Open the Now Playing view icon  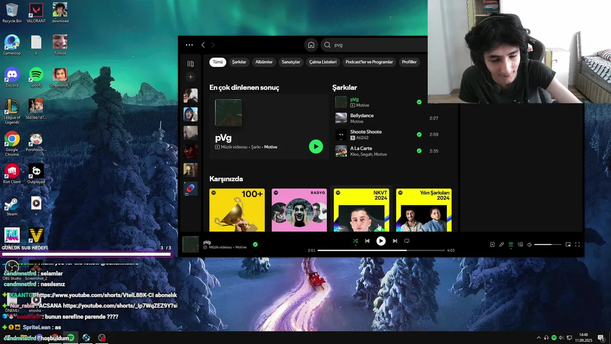click(x=492, y=245)
